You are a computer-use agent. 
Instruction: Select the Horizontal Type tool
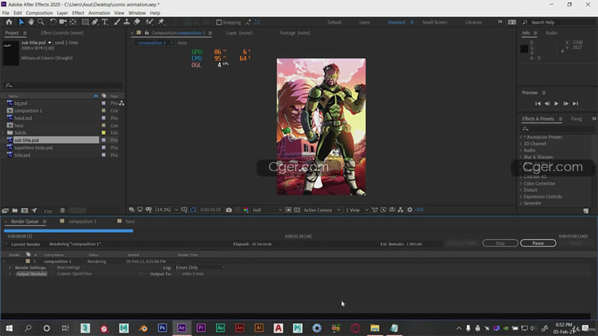click(x=105, y=22)
